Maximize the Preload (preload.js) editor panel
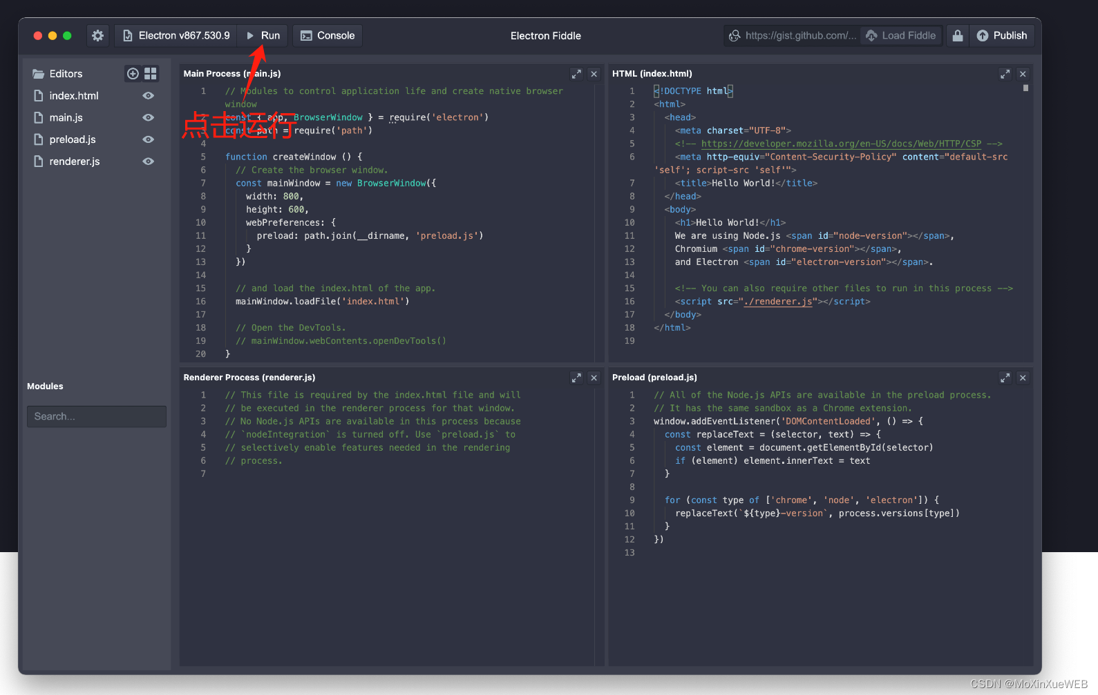 point(1005,378)
